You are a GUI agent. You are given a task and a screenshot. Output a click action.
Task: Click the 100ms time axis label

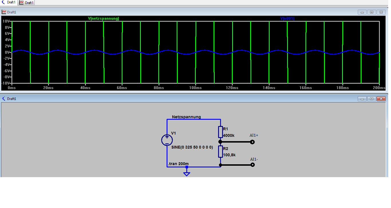tap(195, 88)
